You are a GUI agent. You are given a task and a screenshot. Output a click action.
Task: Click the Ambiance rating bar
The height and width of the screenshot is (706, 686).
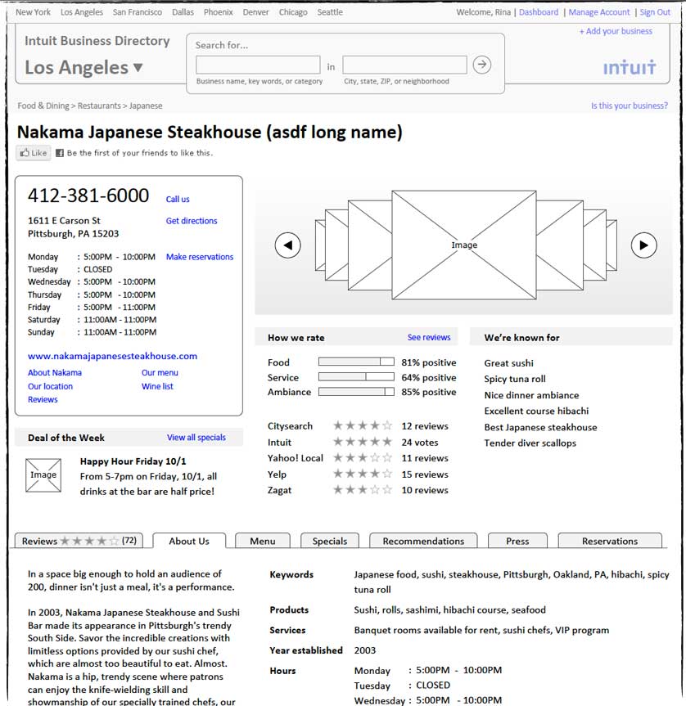point(356,392)
